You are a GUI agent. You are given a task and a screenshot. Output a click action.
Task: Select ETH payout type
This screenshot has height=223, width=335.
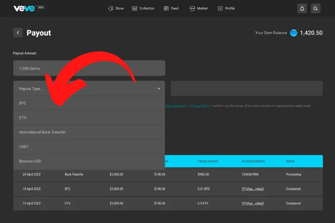click(x=89, y=118)
